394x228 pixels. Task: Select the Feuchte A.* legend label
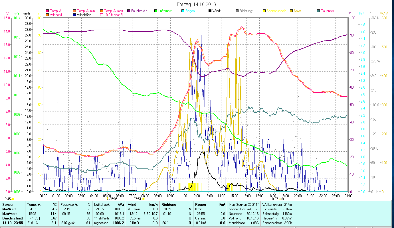pos(140,11)
